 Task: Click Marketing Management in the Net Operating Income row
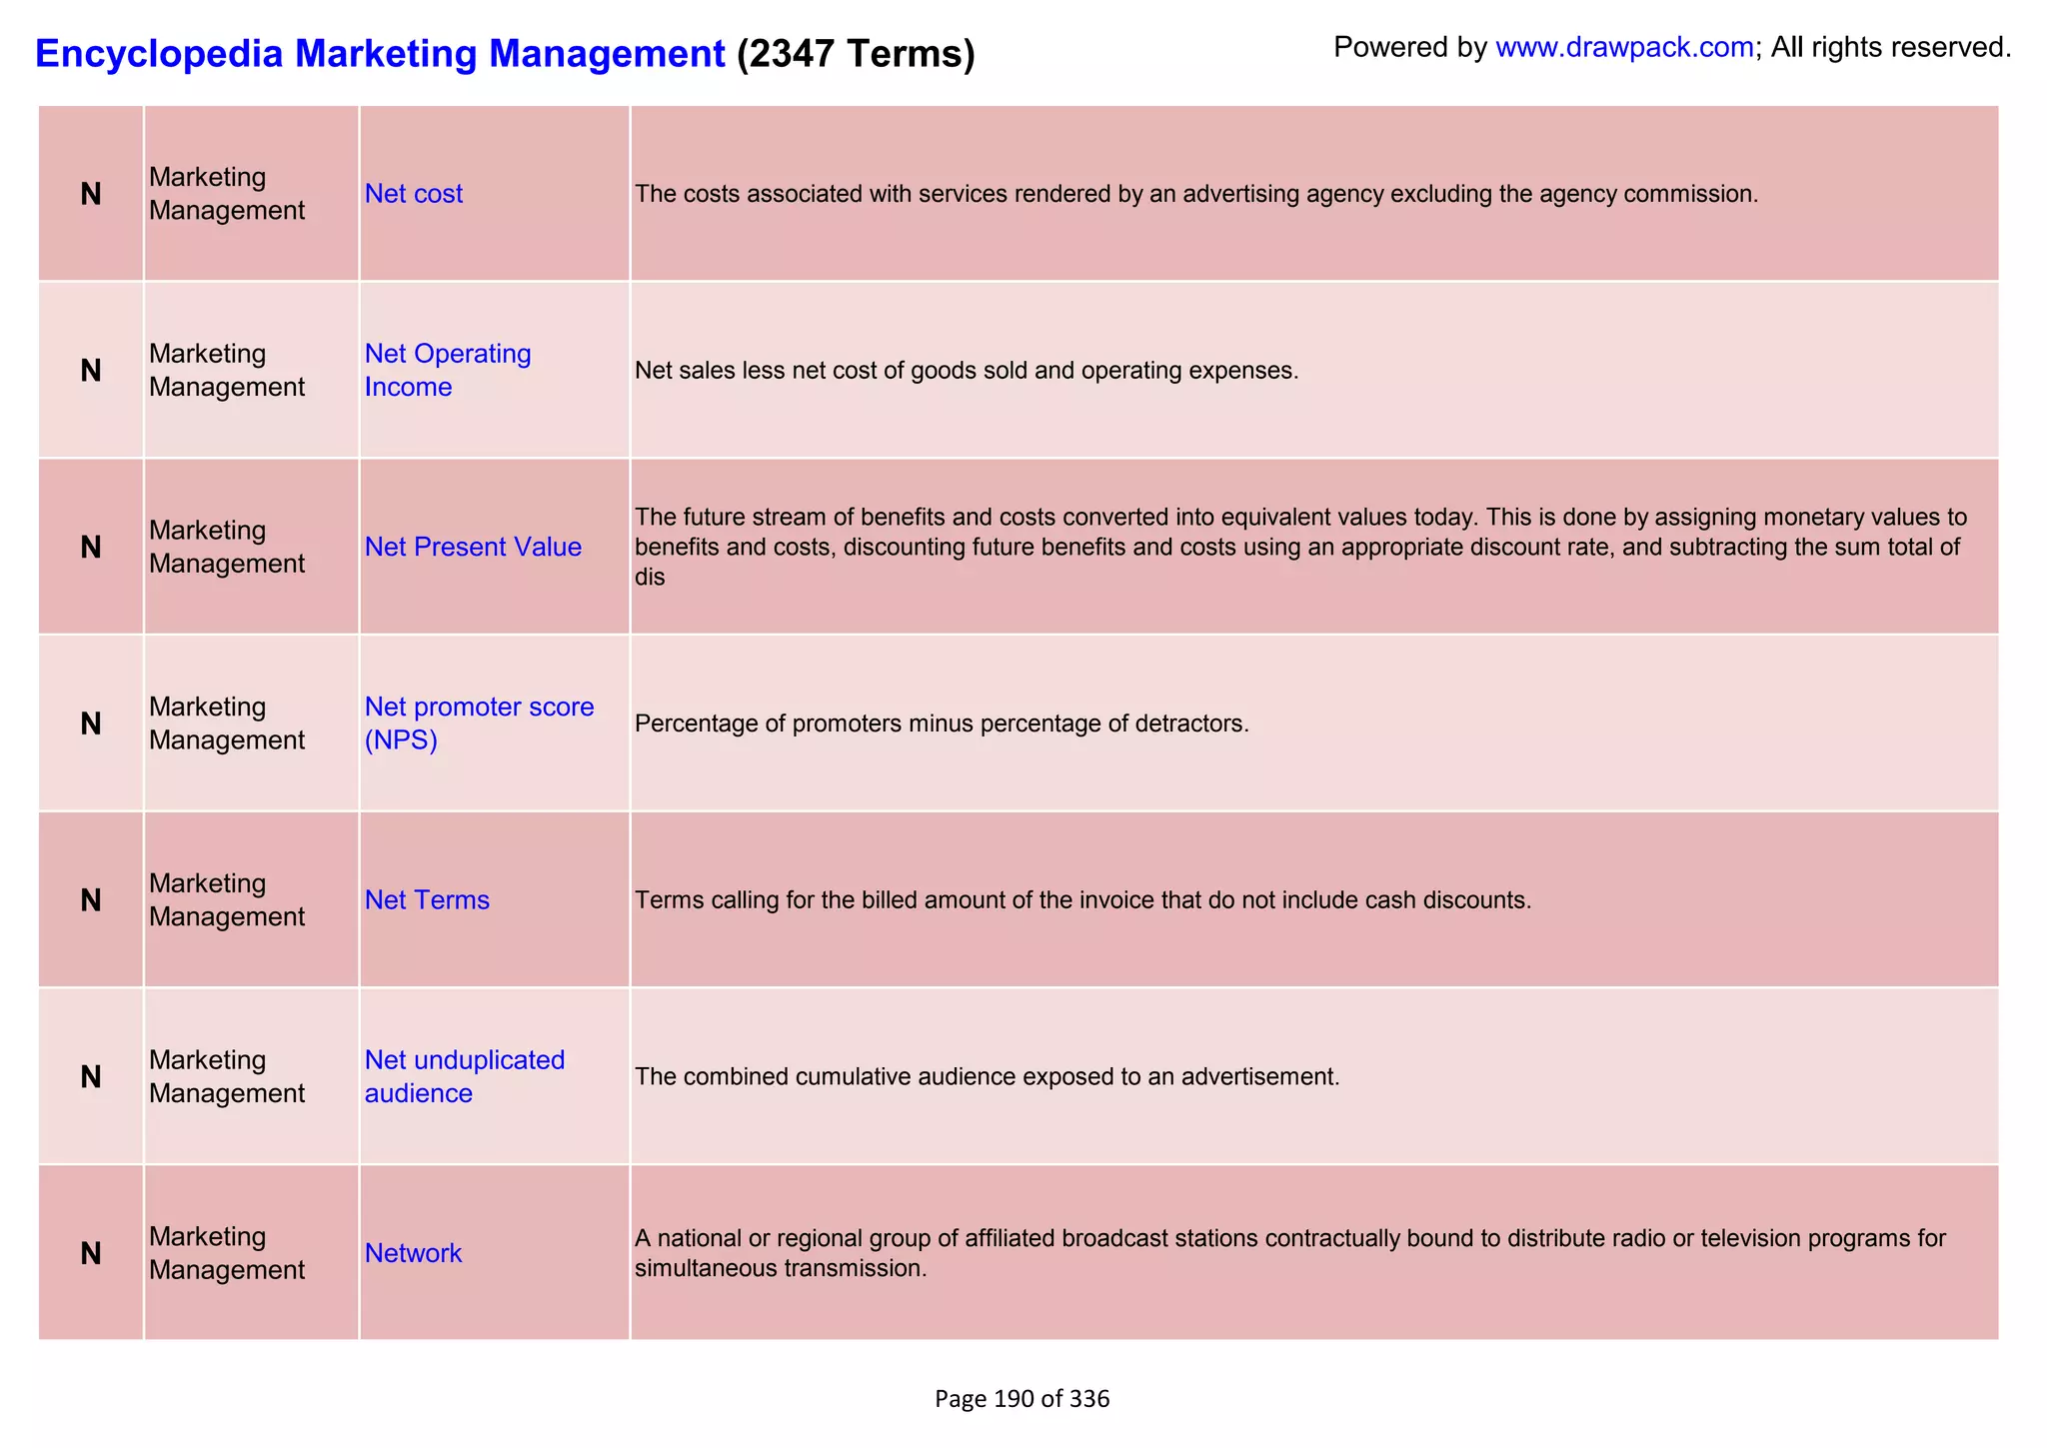pos(227,370)
